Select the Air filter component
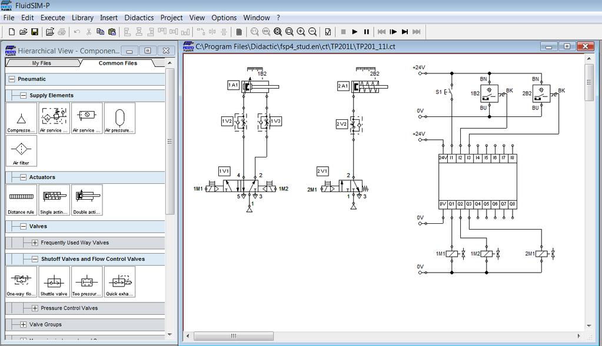Screen dimensions: 602x346 [x=22, y=151]
